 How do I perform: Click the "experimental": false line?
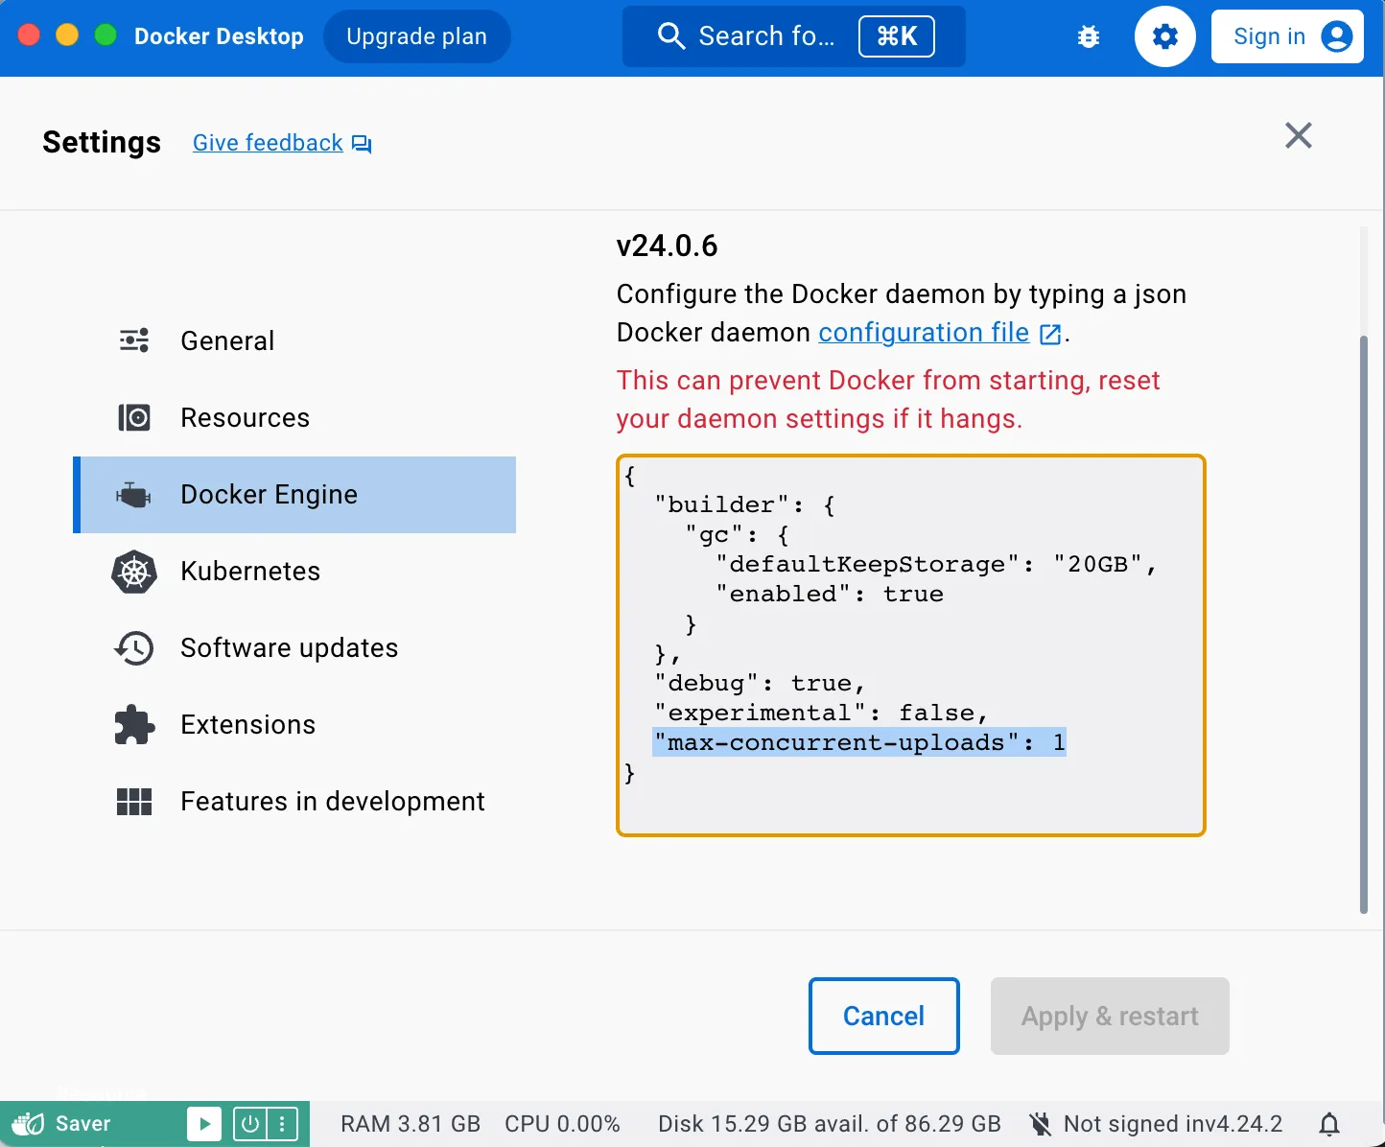[x=821, y=713]
